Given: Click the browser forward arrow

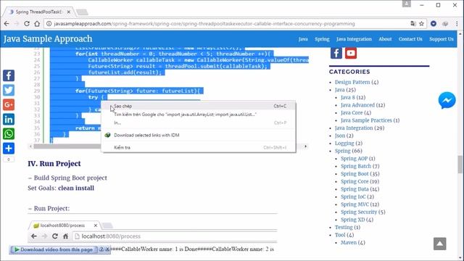Looking at the screenshot, I should pos(17,24).
